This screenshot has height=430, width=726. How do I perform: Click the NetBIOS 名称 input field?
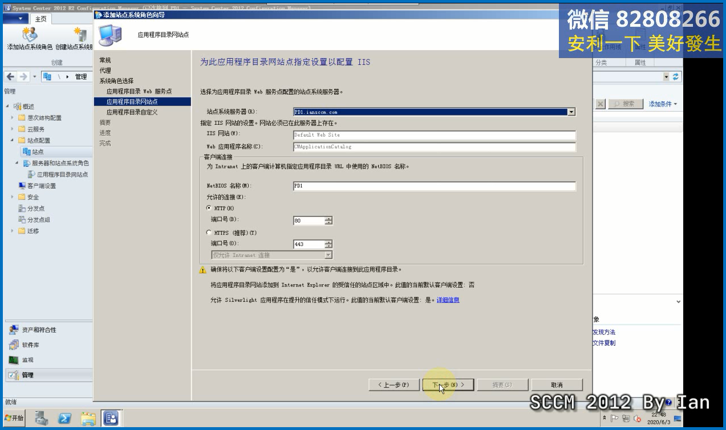tap(434, 186)
